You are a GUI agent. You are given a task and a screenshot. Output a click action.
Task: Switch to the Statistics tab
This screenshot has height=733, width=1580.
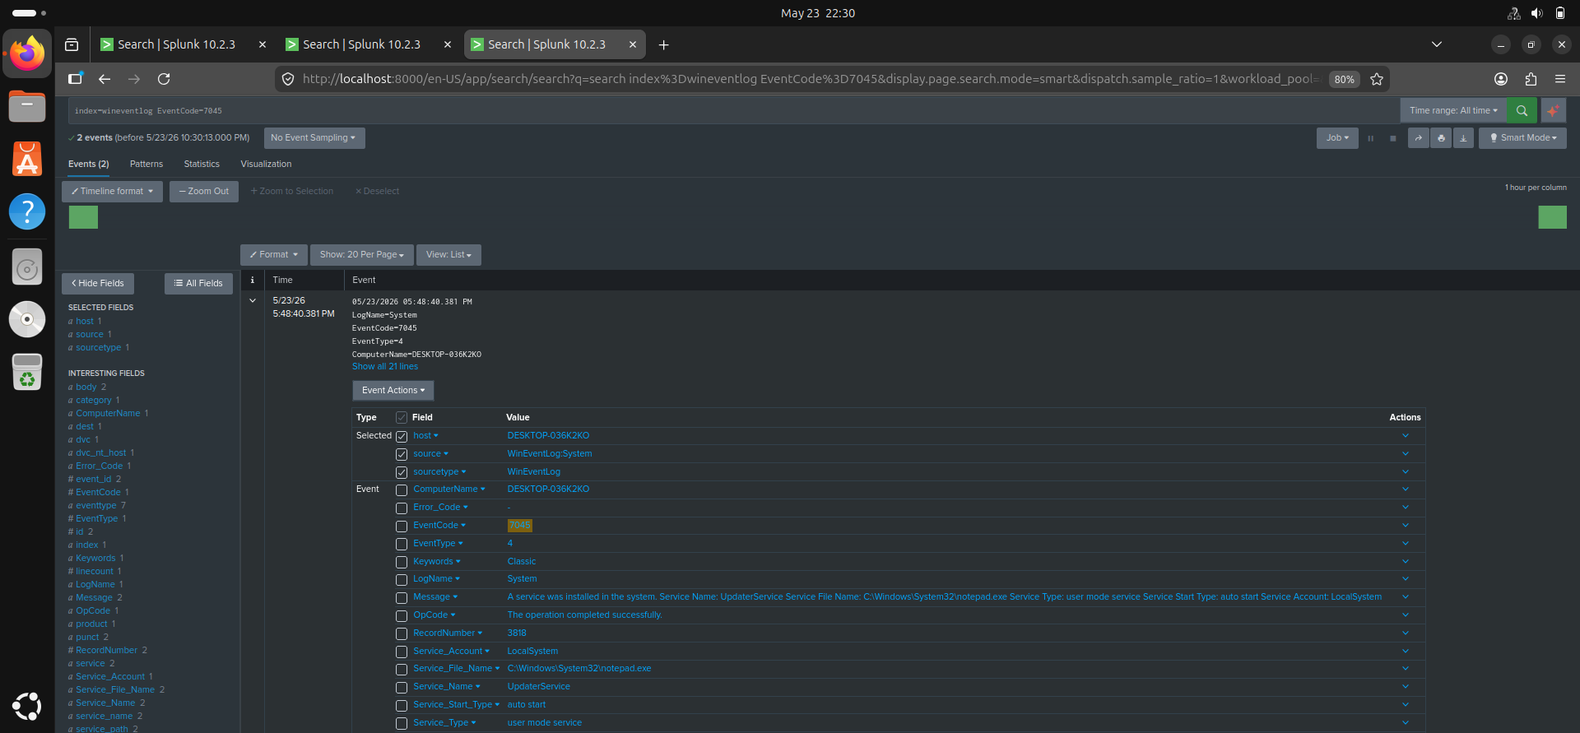pyautogui.click(x=202, y=165)
